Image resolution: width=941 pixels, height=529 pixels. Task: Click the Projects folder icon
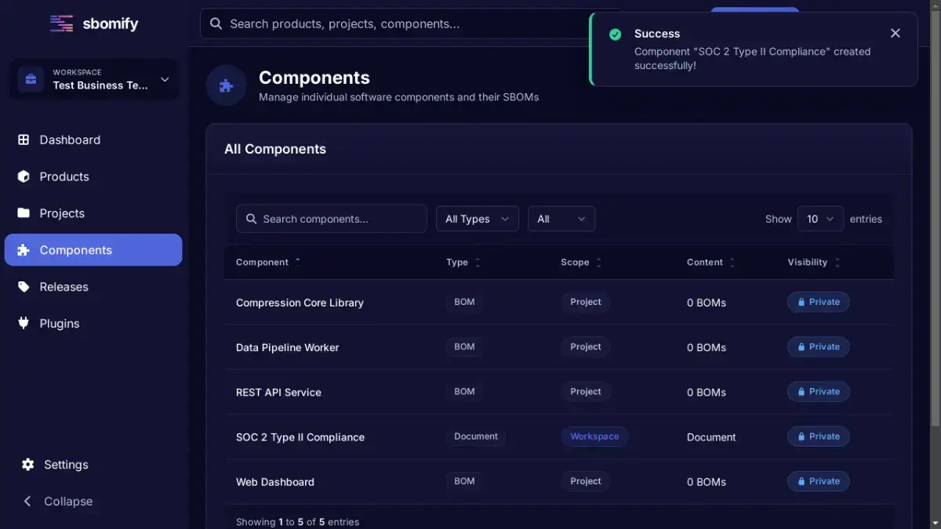(24, 213)
